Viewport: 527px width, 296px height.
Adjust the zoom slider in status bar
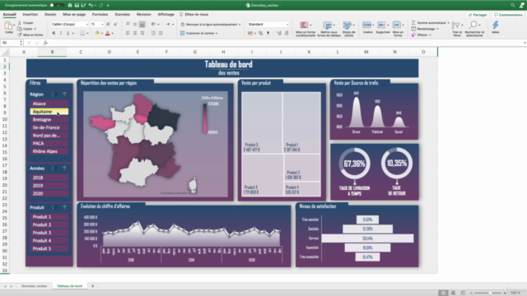pyautogui.click(x=490, y=293)
